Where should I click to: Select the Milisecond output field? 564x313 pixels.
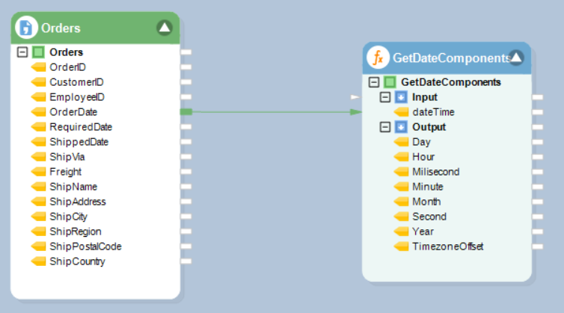435,172
